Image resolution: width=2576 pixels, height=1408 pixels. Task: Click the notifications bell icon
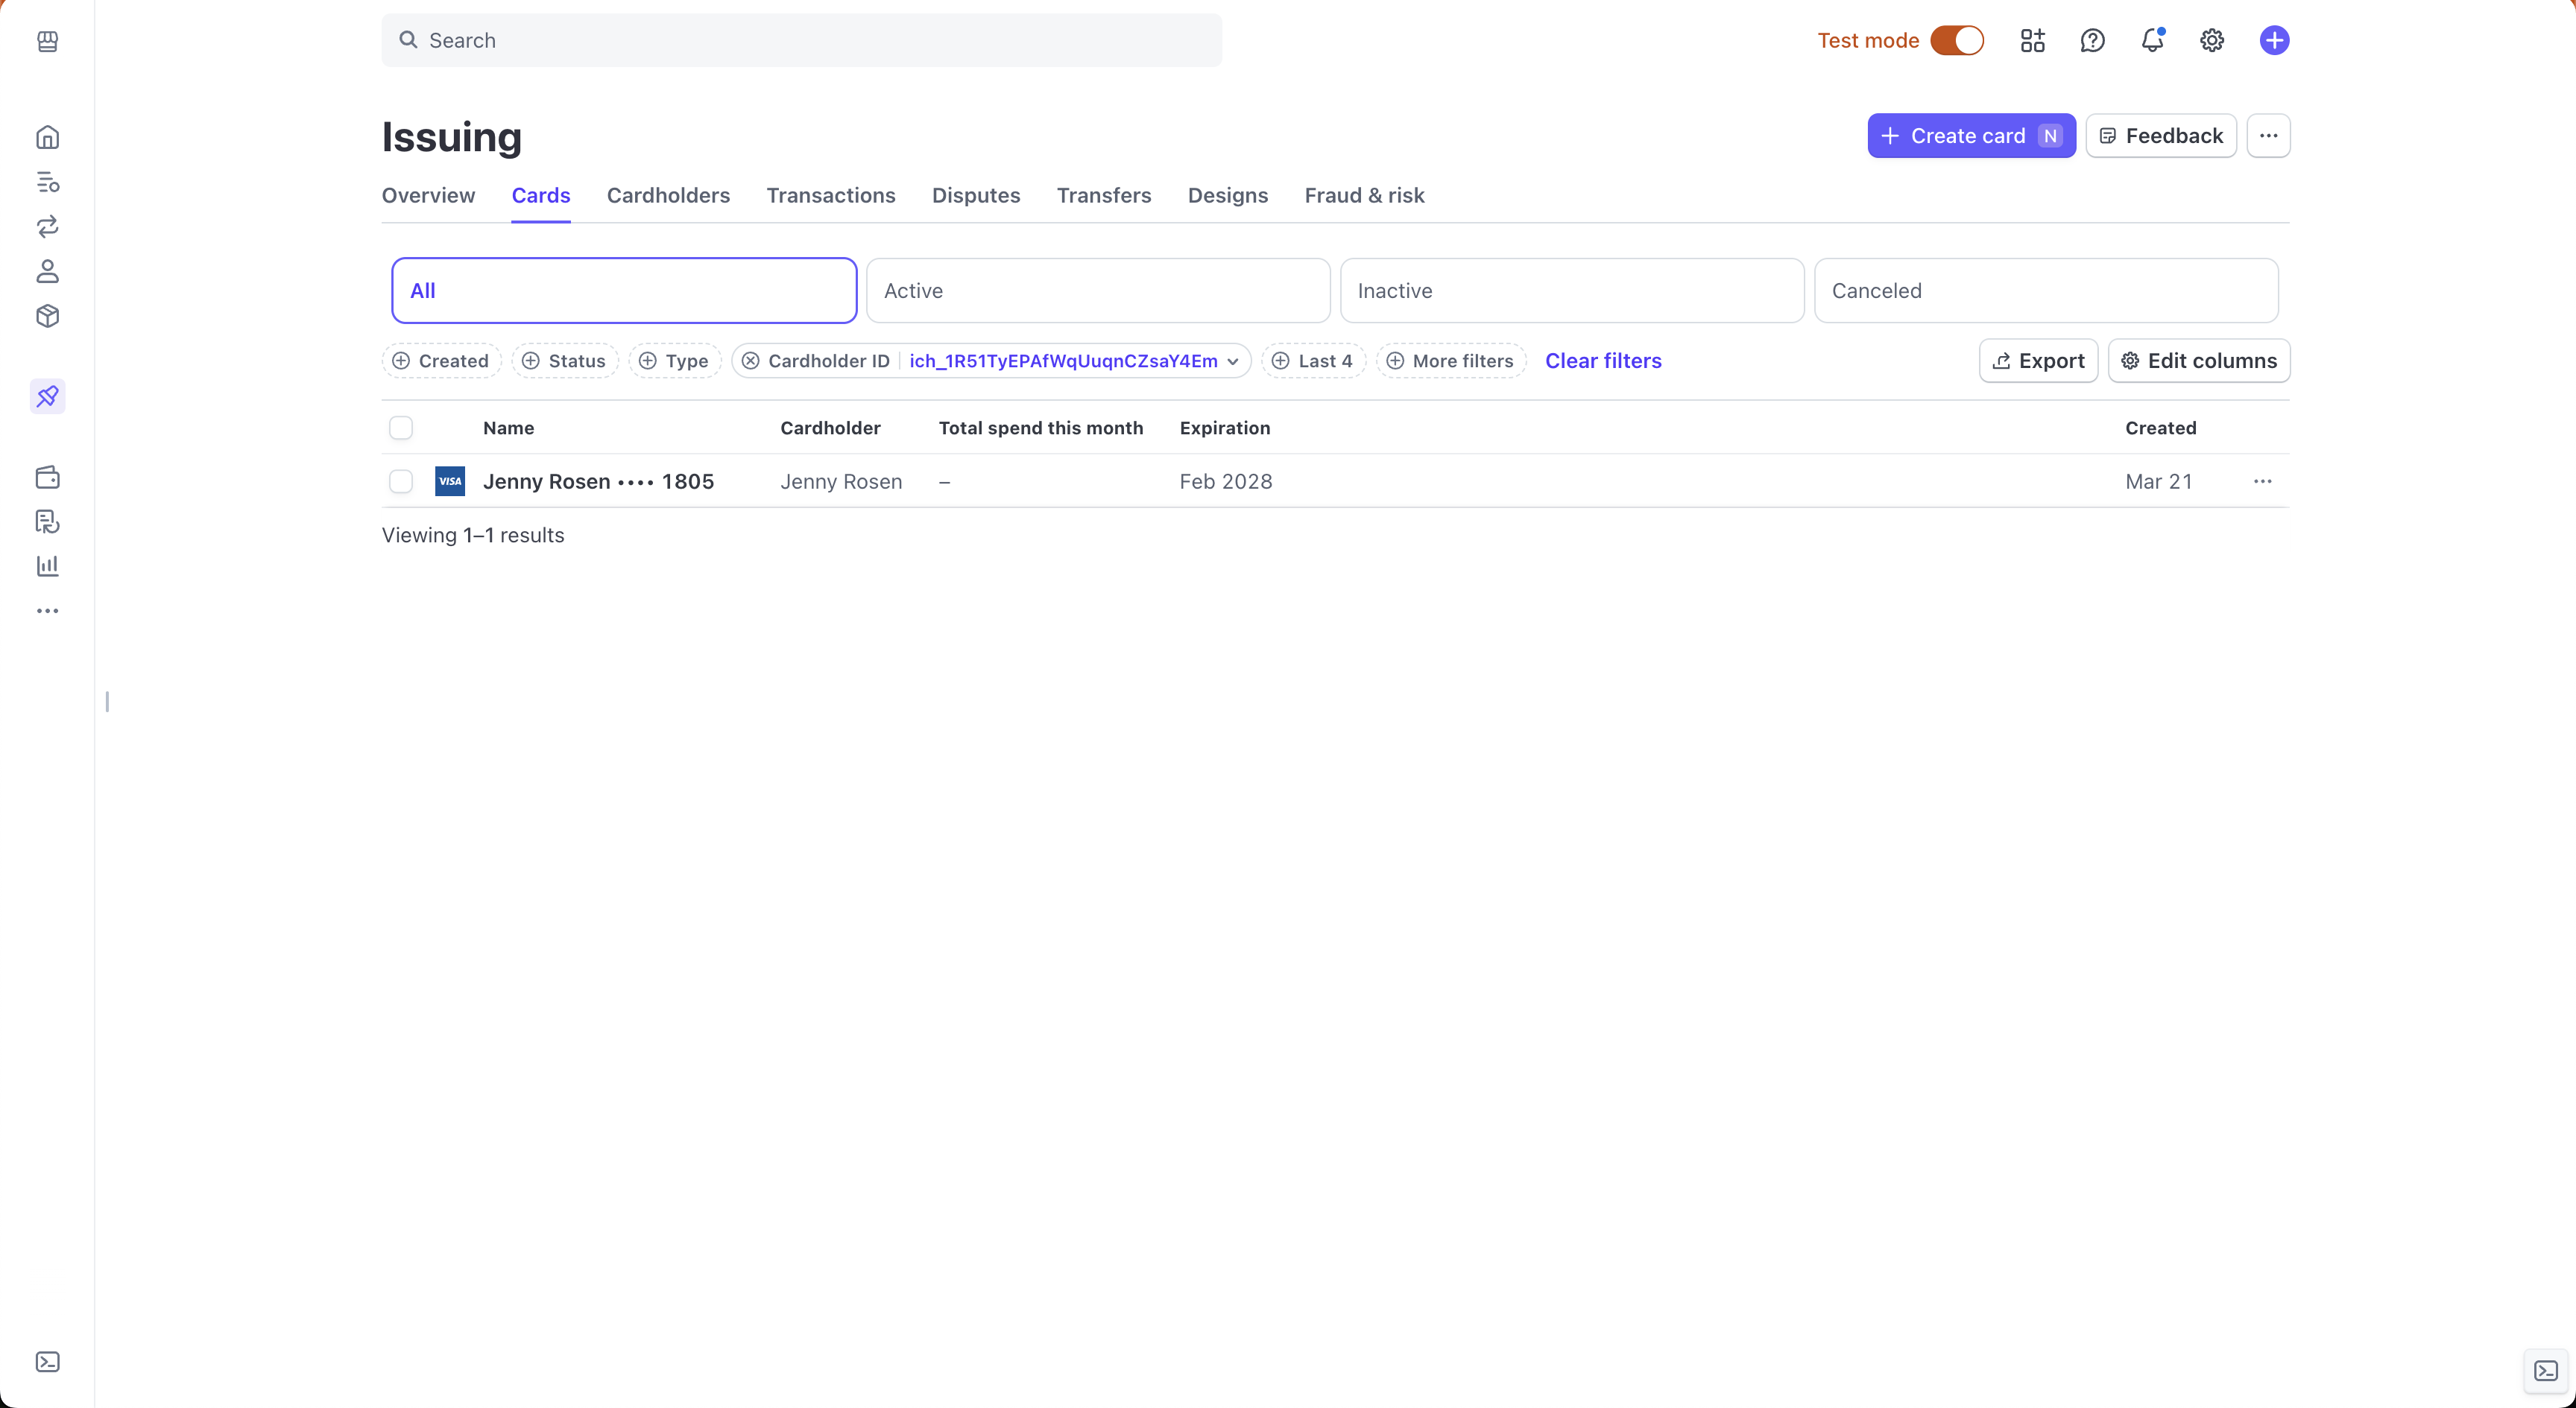2152,40
